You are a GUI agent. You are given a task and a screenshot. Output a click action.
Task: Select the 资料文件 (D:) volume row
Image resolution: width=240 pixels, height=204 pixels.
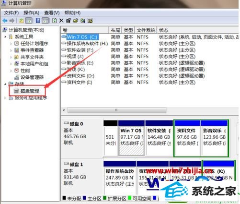click(150, 76)
